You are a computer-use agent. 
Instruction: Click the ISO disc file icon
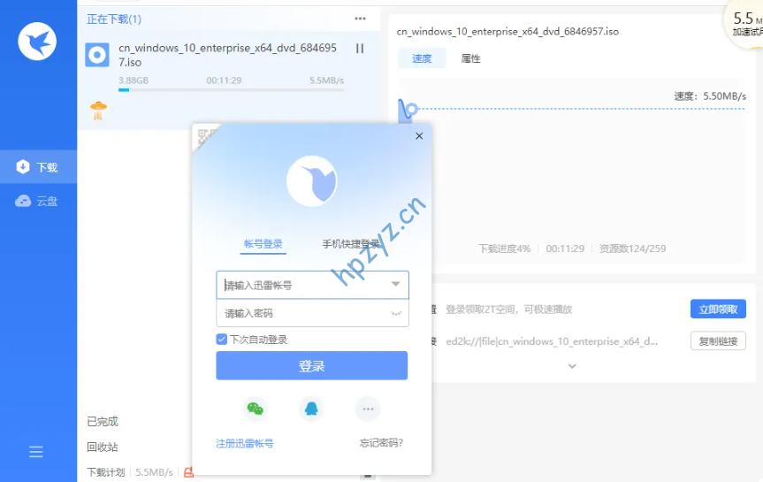point(97,55)
